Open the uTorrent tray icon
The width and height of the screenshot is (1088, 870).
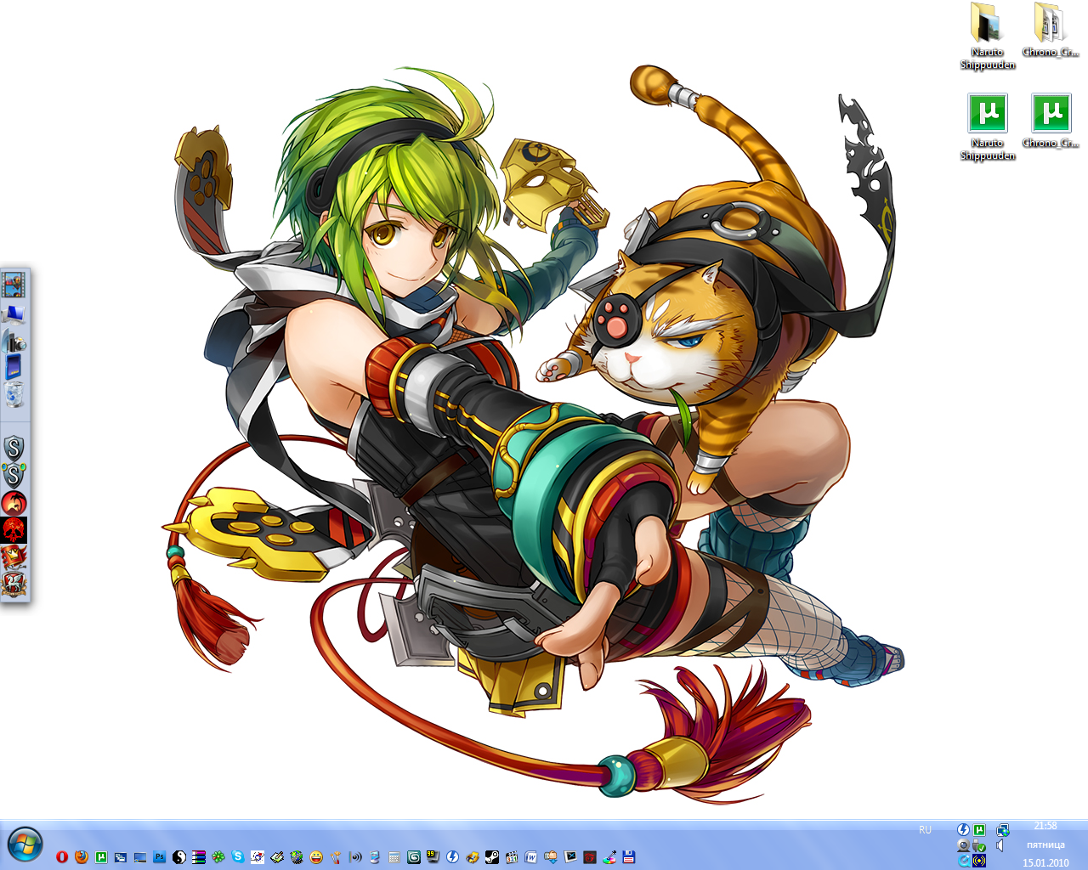click(979, 829)
